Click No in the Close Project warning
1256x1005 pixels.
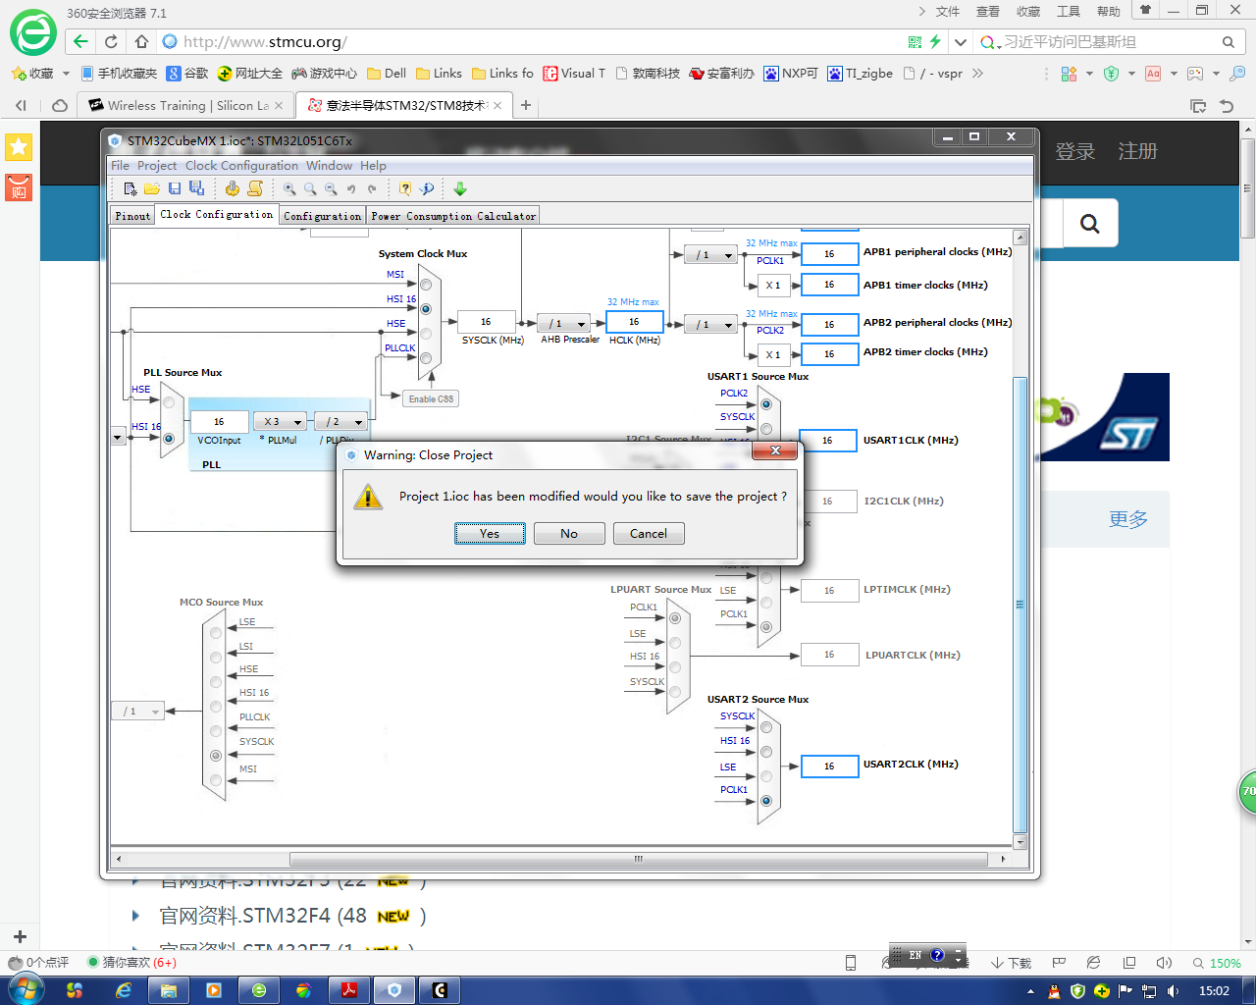coord(569,533)
